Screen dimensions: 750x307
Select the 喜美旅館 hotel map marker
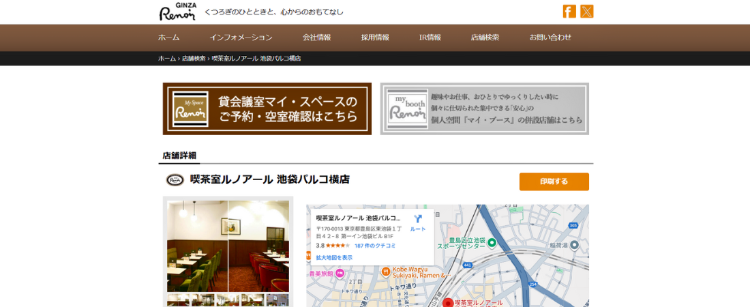point(340,273)
